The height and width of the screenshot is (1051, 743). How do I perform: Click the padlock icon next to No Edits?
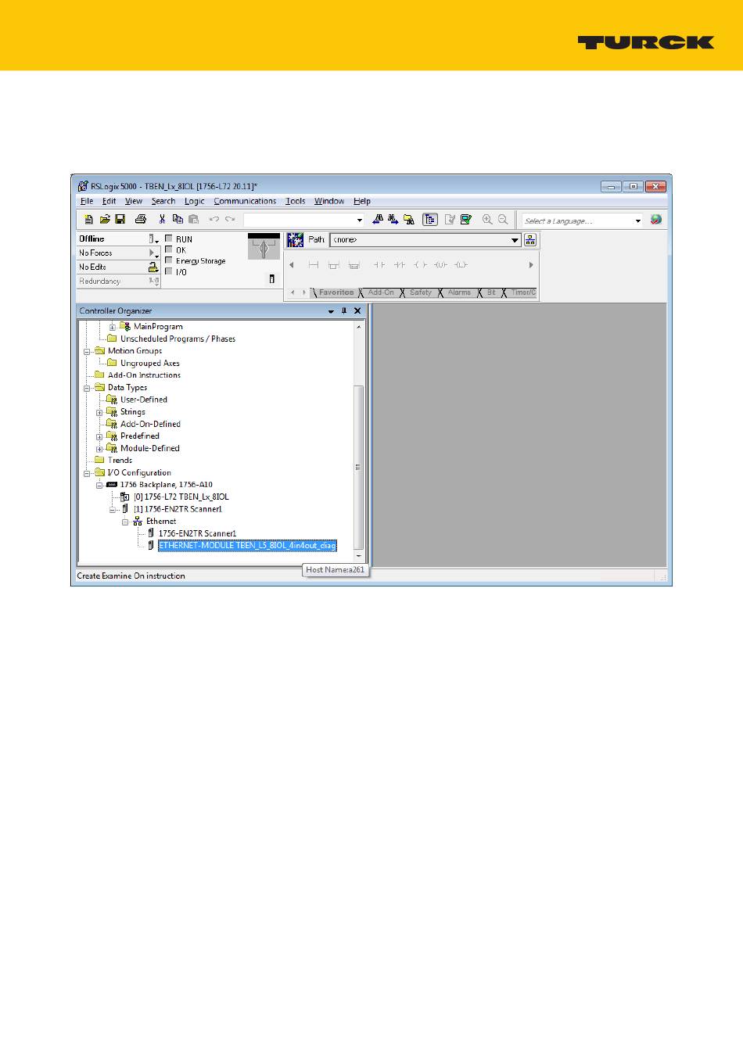(x=153, y=267)
